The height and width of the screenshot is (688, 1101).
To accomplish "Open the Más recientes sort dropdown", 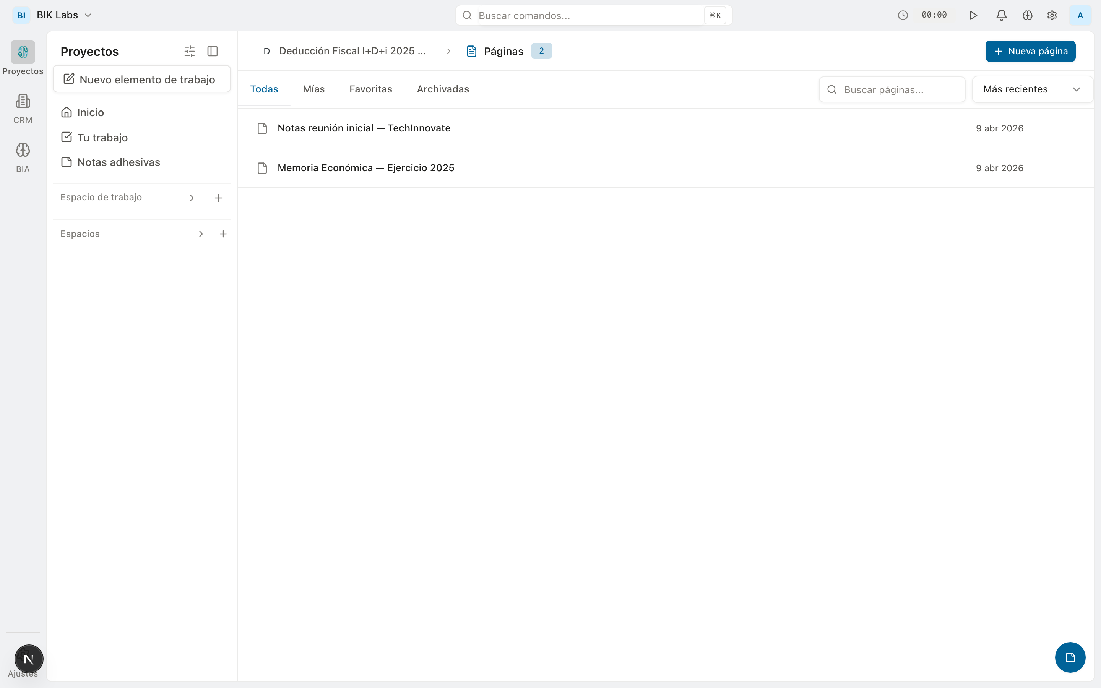I will click(x=1031, y=89).
